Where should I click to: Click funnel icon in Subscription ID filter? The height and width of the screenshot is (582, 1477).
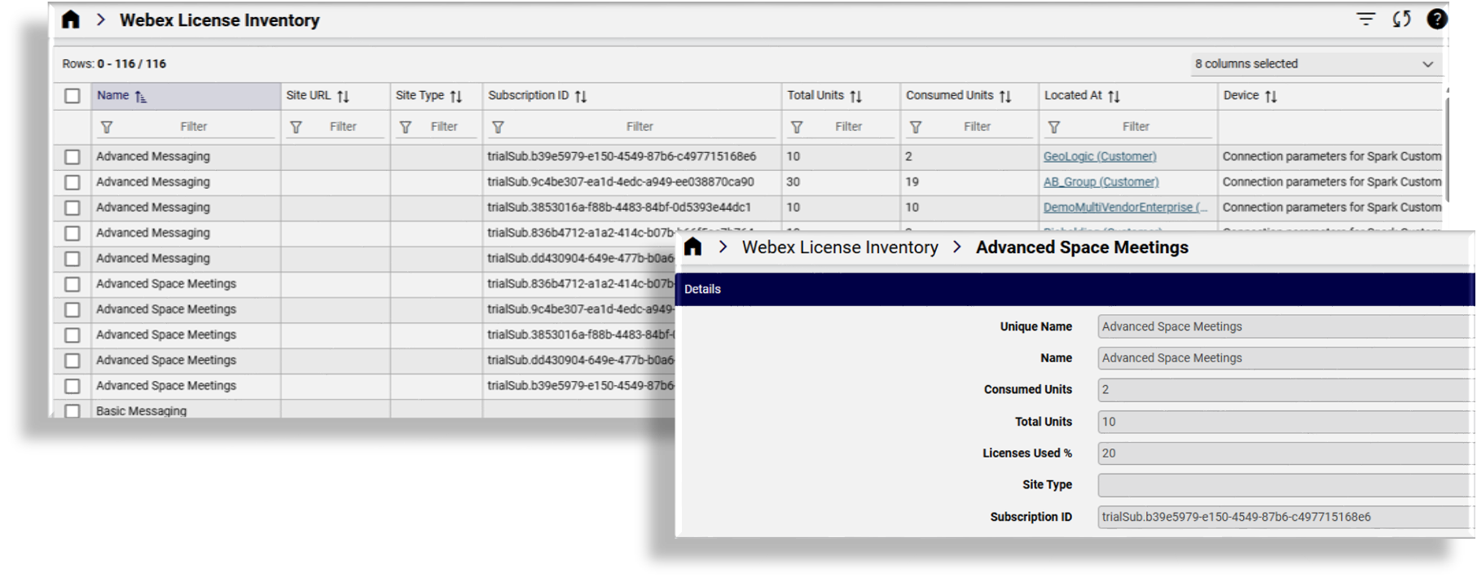click(x=498, y=127)
